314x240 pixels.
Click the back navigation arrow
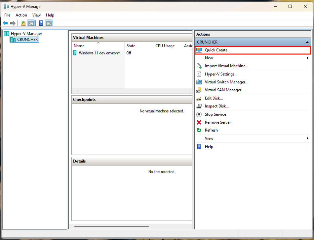coord(5,23)
